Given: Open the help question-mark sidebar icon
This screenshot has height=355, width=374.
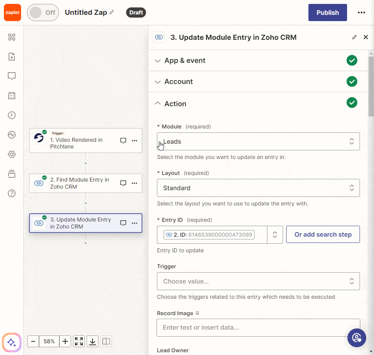Looking at the screenshot, I should point(12,193).
